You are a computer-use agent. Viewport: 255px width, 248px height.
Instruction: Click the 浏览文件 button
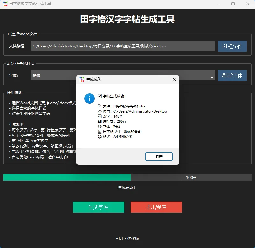pos(232,46)
